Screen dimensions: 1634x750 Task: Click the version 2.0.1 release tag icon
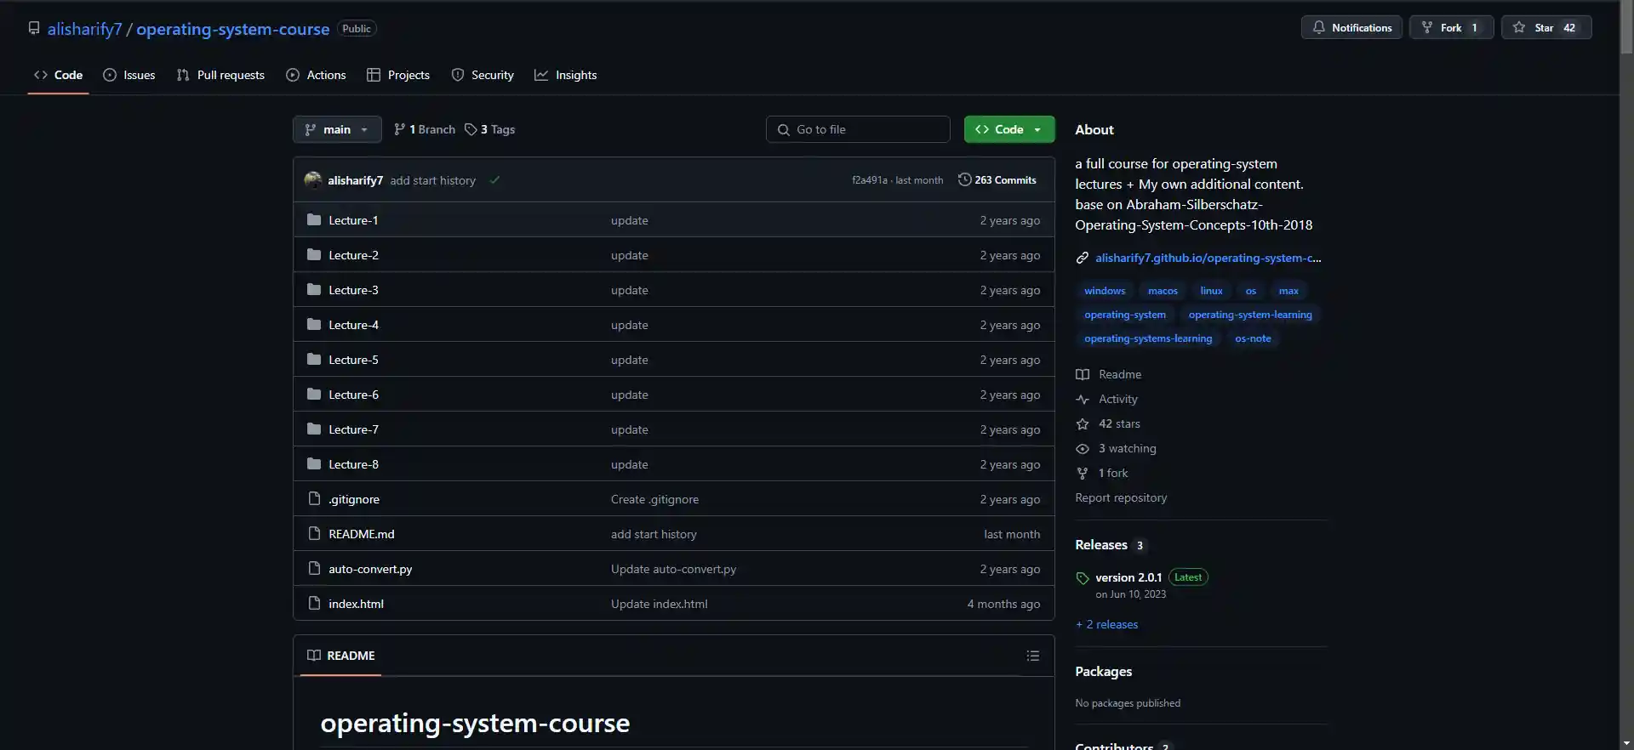click(x=1083, y=578)
